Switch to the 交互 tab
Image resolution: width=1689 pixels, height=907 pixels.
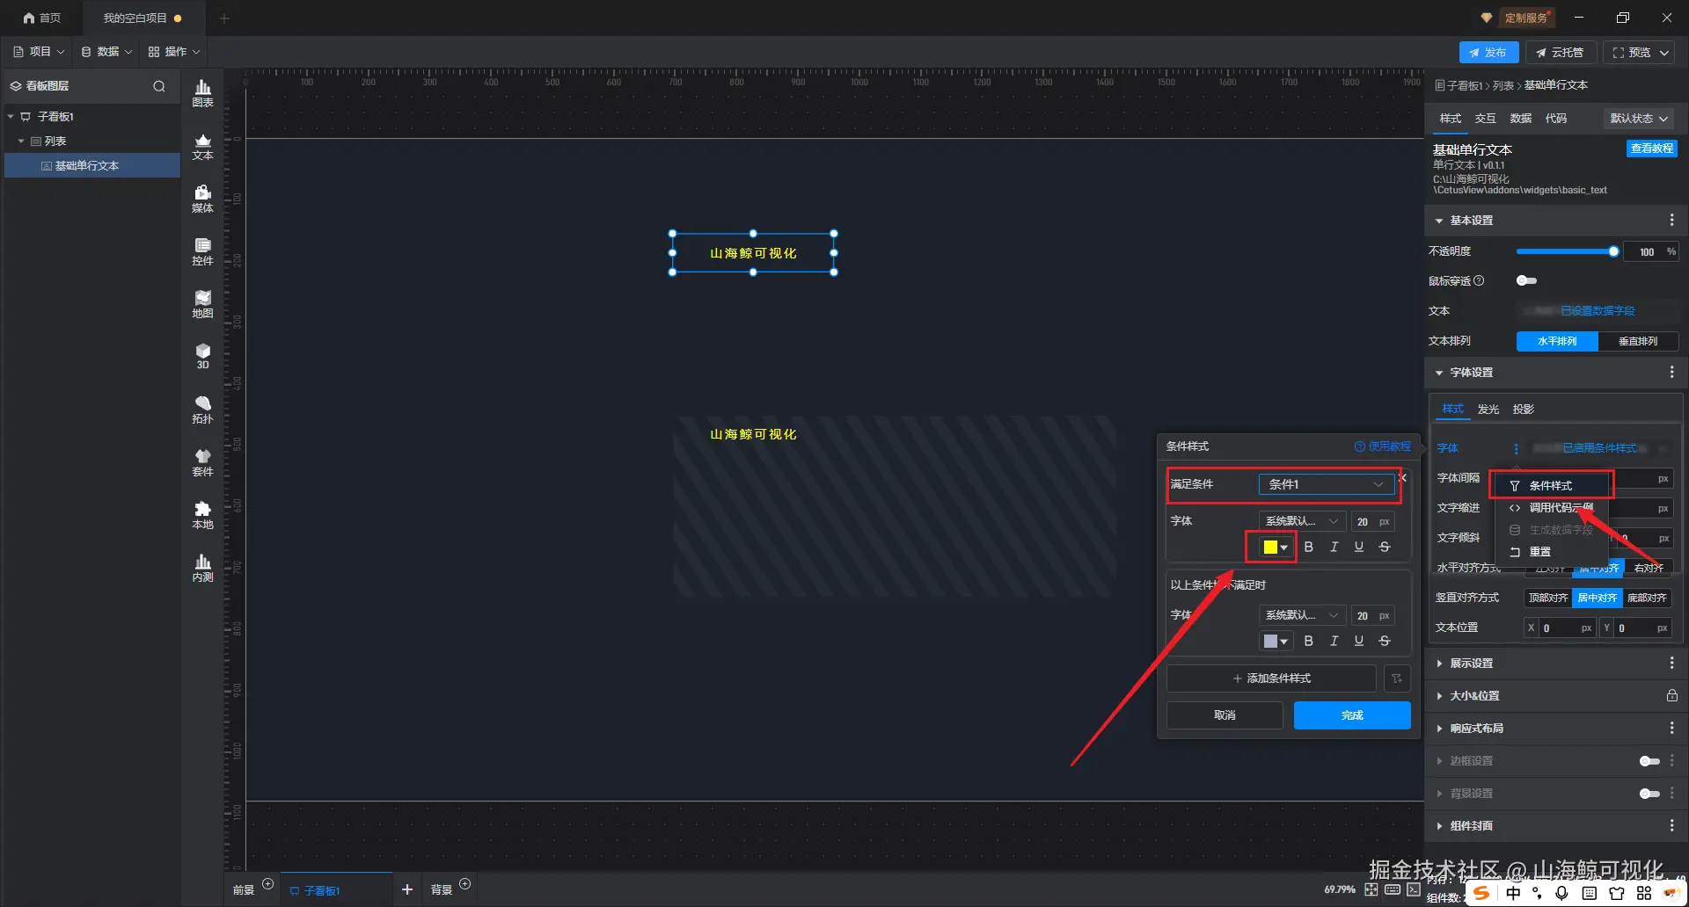pos(1485,119)
